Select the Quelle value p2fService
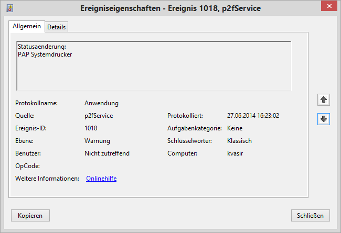The height and width of the screenshot is (233, 341). coord(99,116)
